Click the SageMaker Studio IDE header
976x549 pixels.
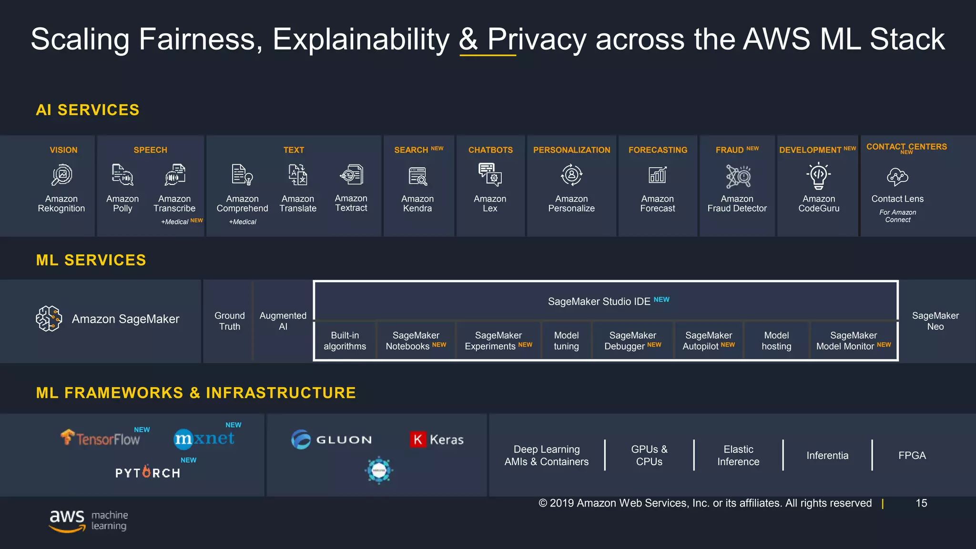[606, 301]
